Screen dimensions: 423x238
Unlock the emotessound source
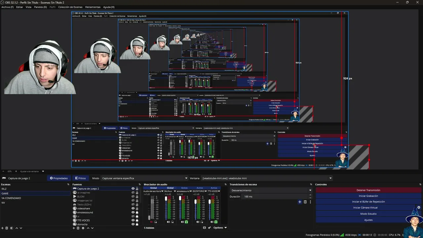click(x=137, y=213)
